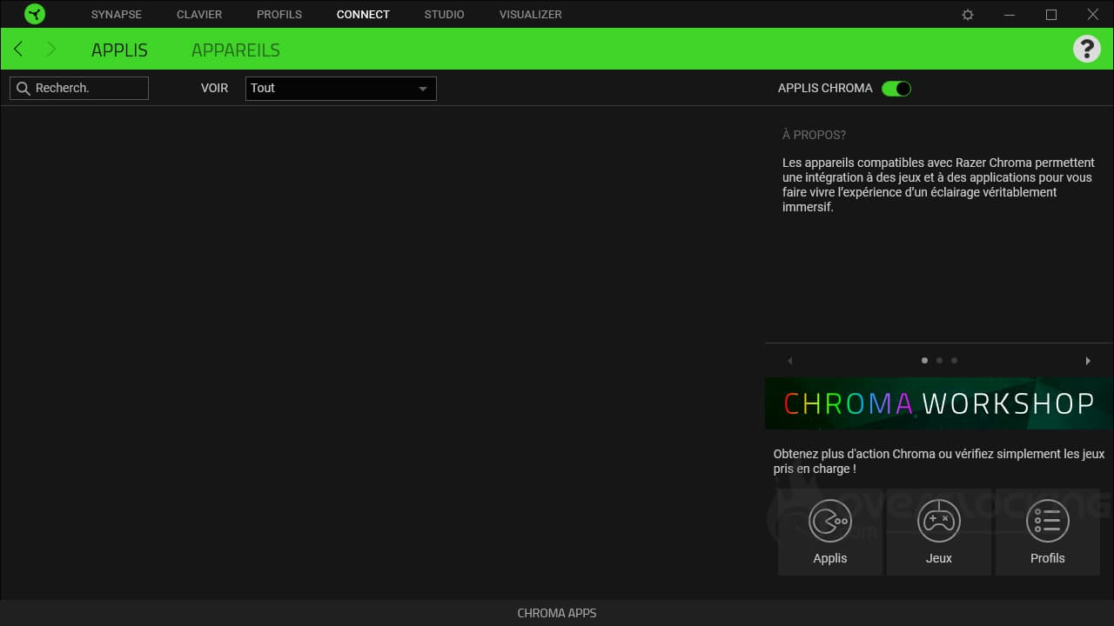Image resolution: width=1114 pixels, height=626 pixels.
Task: Open settings with the gear icon
Action: (x=968, y=15)
